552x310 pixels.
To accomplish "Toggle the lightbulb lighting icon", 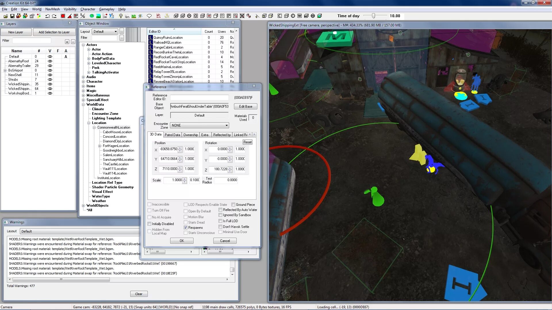I will coord(121,16).
